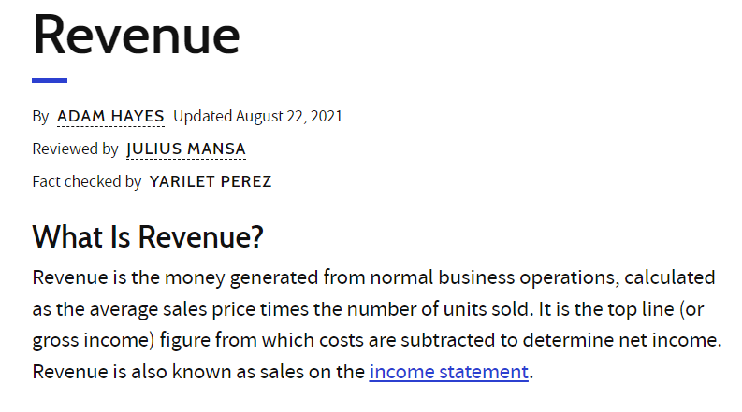742x412 pixels.
Task: Open author ADAM HAYES profile link
Action: point(110,116)
